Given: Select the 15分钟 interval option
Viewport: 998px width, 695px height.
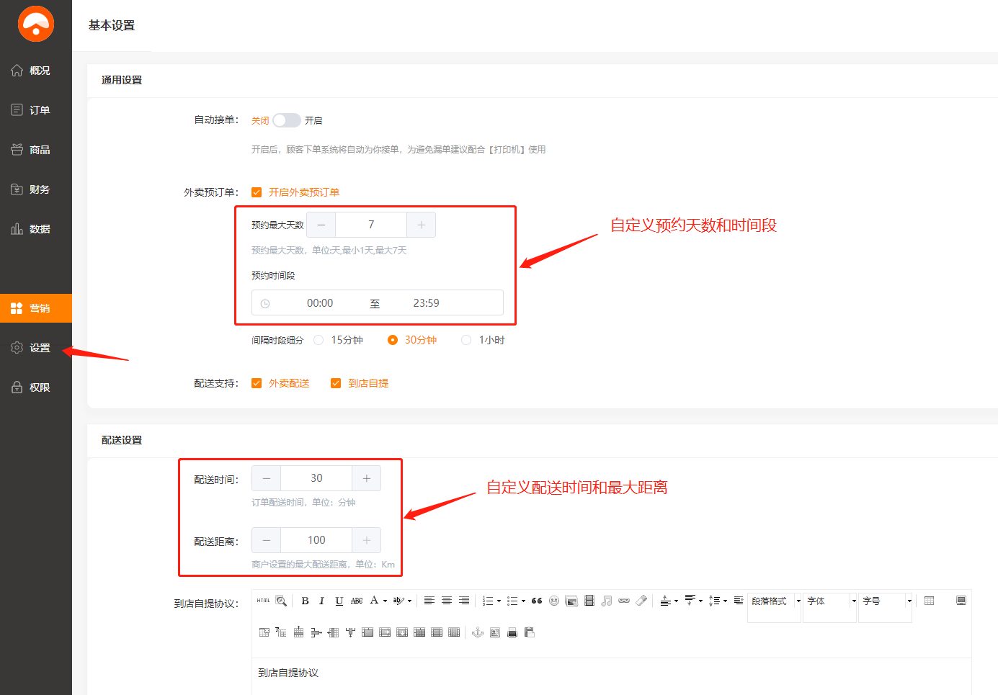Looking at the screenshot, I should coord(318,340).
